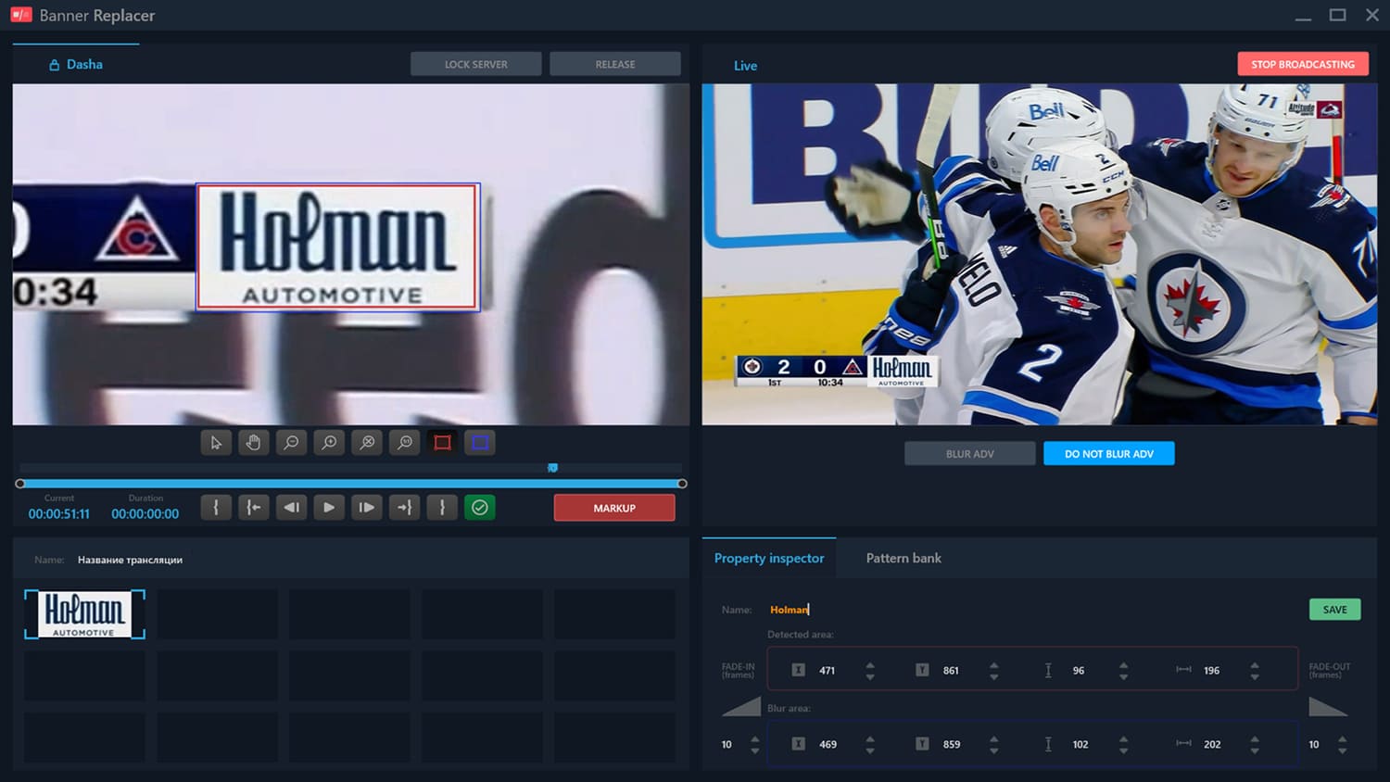1390x782 pixels.
Task: Click the width icon in Blur area
Action: 1183,744
